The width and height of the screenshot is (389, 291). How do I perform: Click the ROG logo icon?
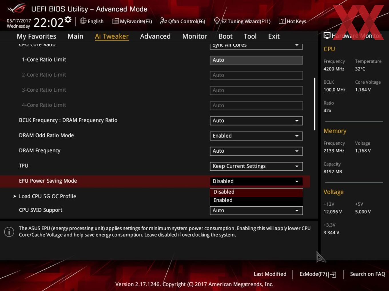pyautogui.click(x=16, y=9)
